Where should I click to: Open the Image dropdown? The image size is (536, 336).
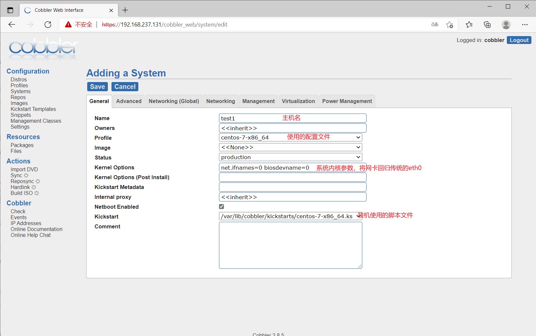290,147
